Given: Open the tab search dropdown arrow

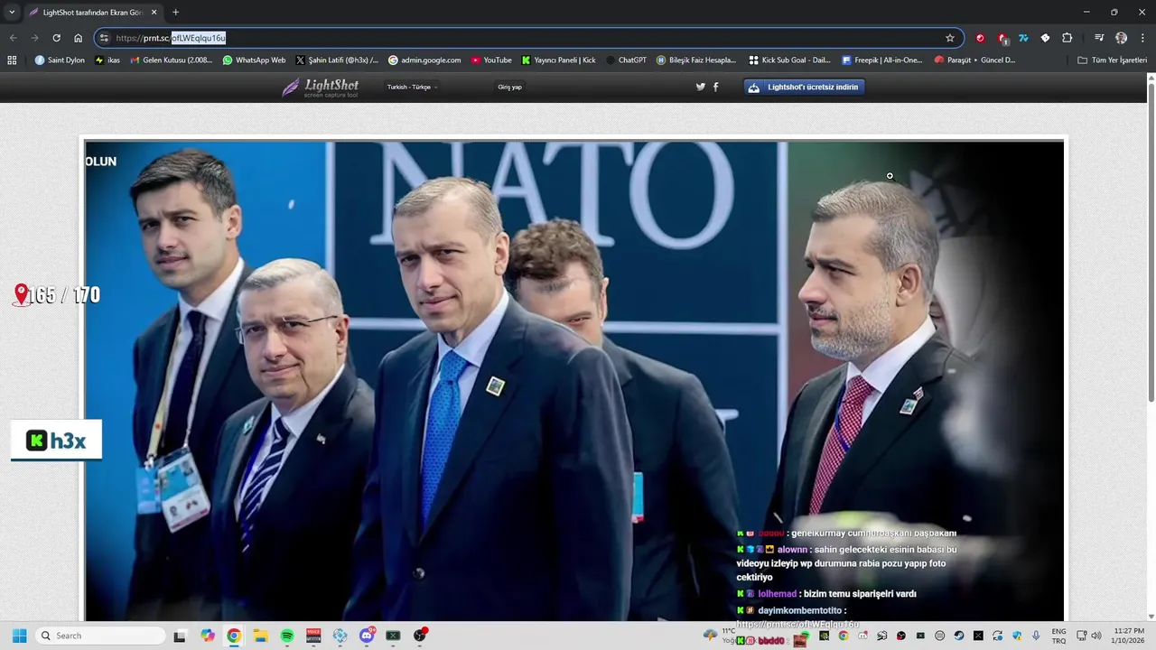Looking at the screenshot, I should tap(12, 13).
